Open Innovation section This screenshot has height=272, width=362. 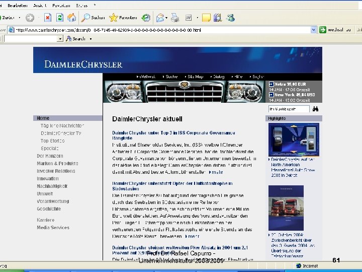pyautogui.click(x=48, y=179)
